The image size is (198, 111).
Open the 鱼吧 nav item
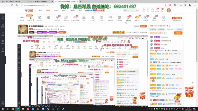click(x=80, y=10)
